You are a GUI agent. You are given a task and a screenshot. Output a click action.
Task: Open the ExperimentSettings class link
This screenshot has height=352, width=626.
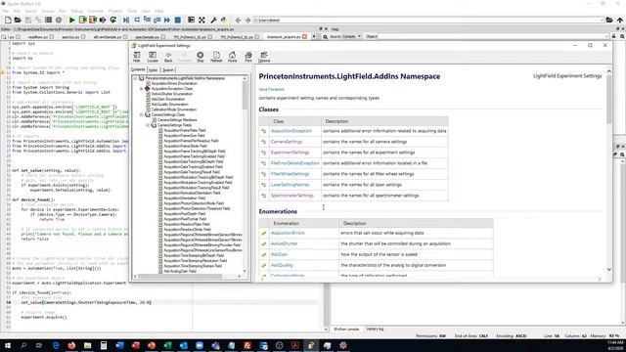[290, 153]
